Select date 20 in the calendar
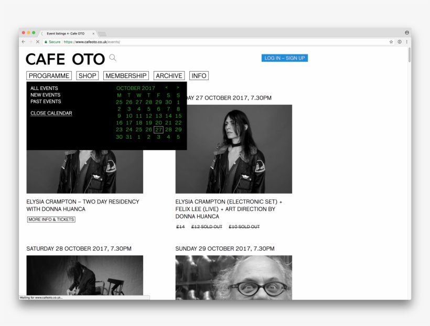 (x=158, y=122)
